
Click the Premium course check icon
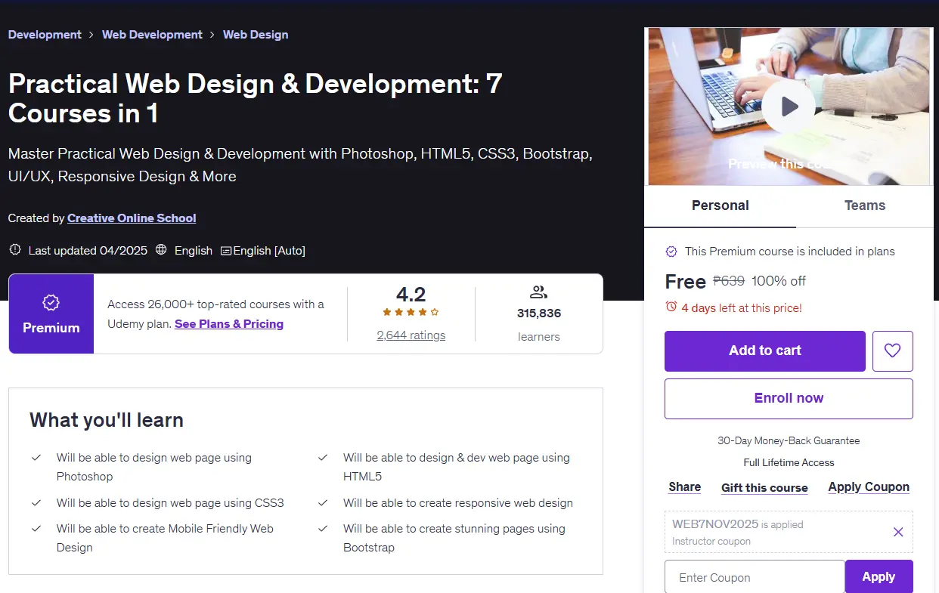point(671,251)
